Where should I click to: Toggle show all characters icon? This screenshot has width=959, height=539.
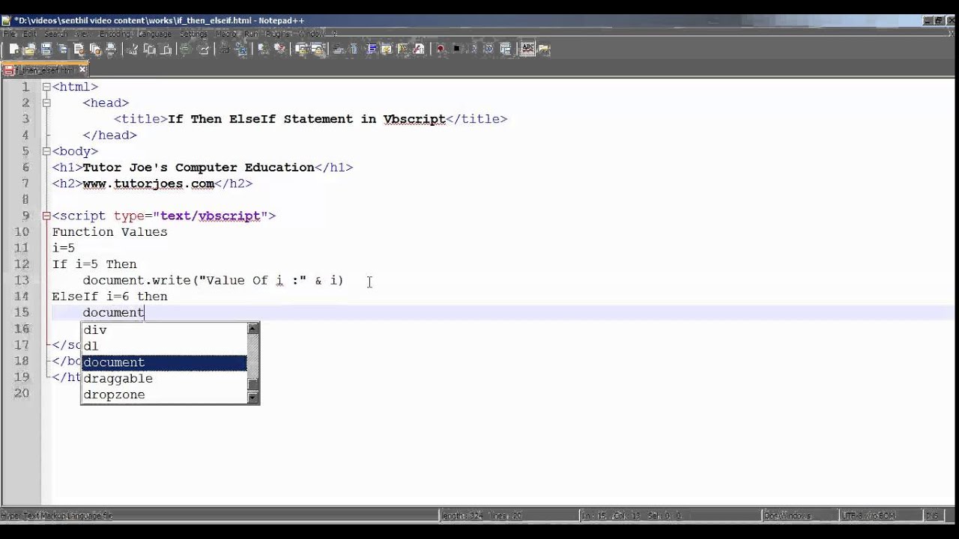354,49
